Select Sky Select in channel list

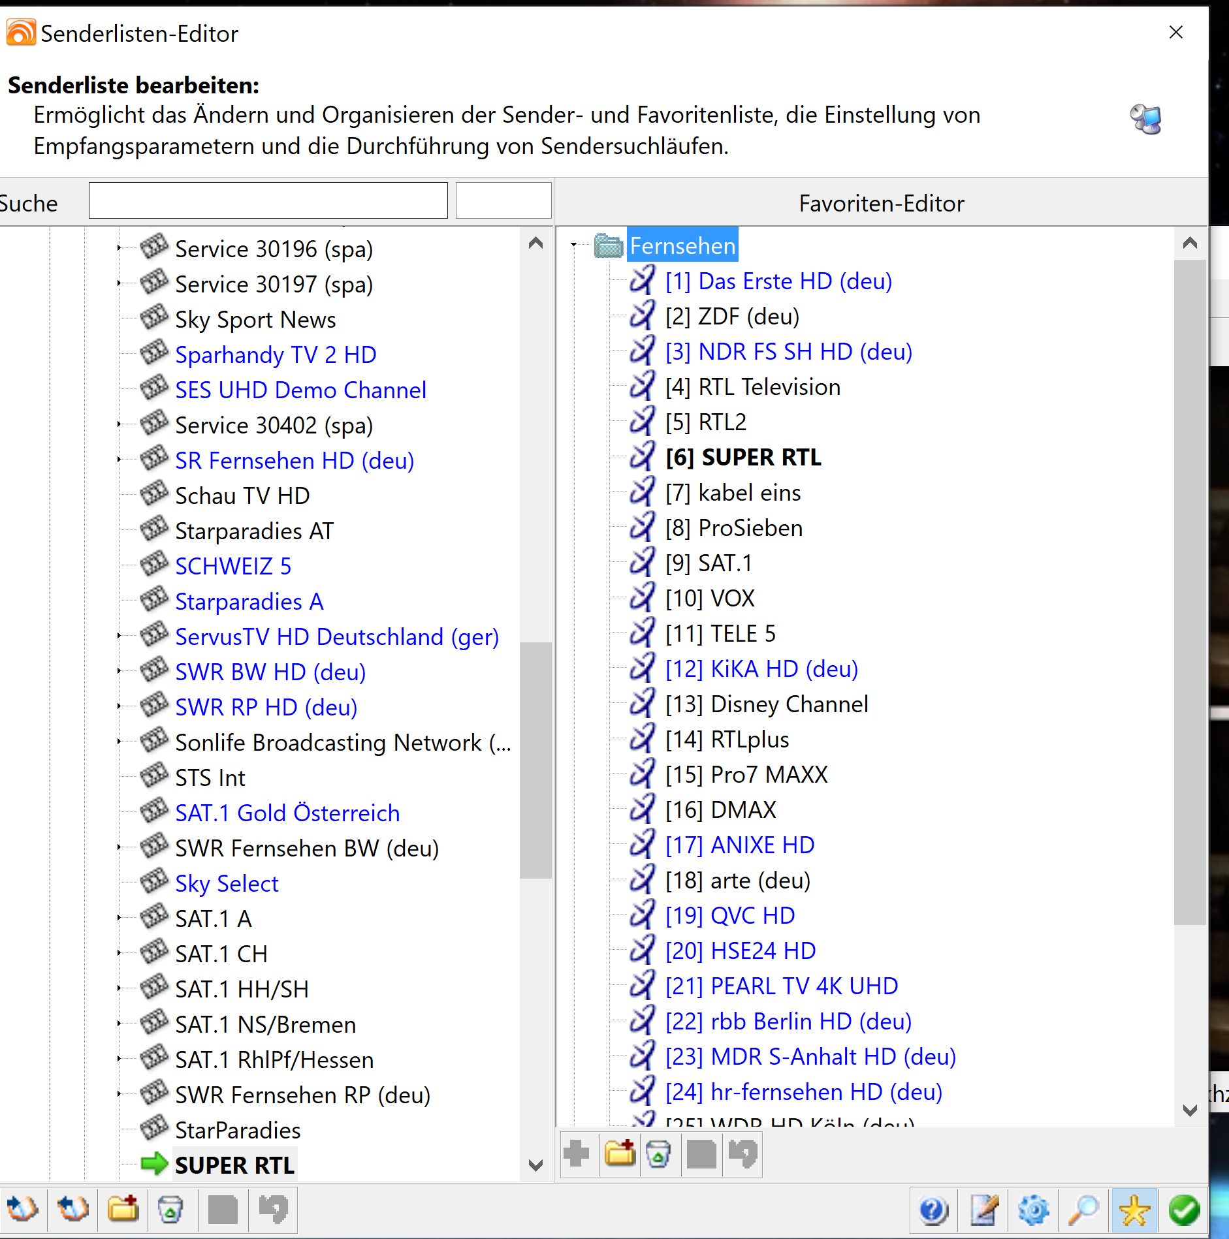pyautogui.click(x=227, y=883)
